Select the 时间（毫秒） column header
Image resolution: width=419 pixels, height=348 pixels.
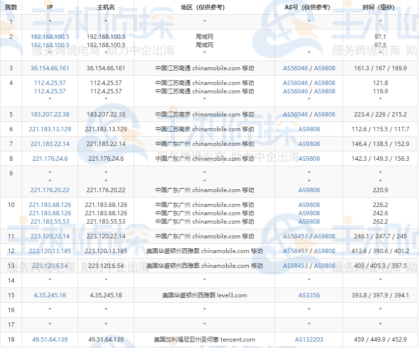pos(380,7)
